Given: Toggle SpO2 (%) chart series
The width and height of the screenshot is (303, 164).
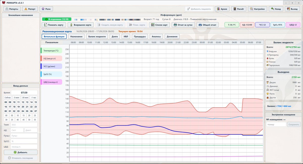Looking at the screenshot, I should 51,74.
